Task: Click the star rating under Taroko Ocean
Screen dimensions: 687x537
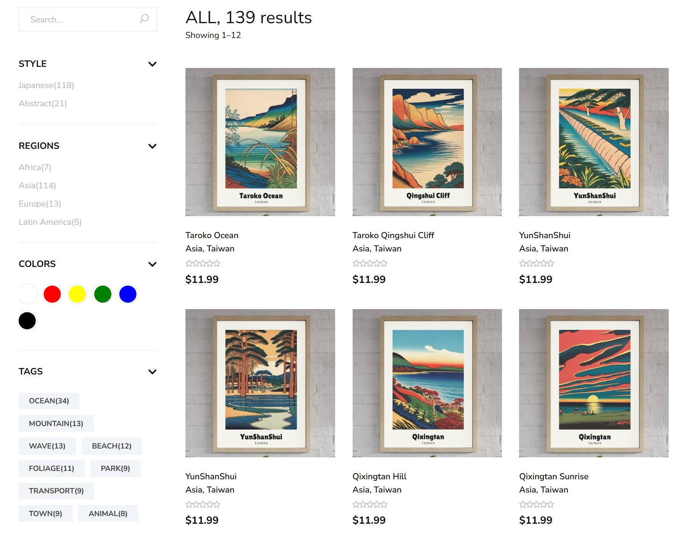Action: [203, 263]
